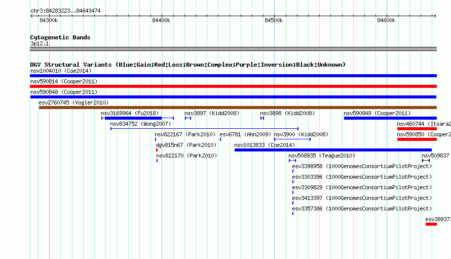Open the nsv3169964 (Fu2018) variant label
This screenshot has height=259, width=451.
click(130, 113)
